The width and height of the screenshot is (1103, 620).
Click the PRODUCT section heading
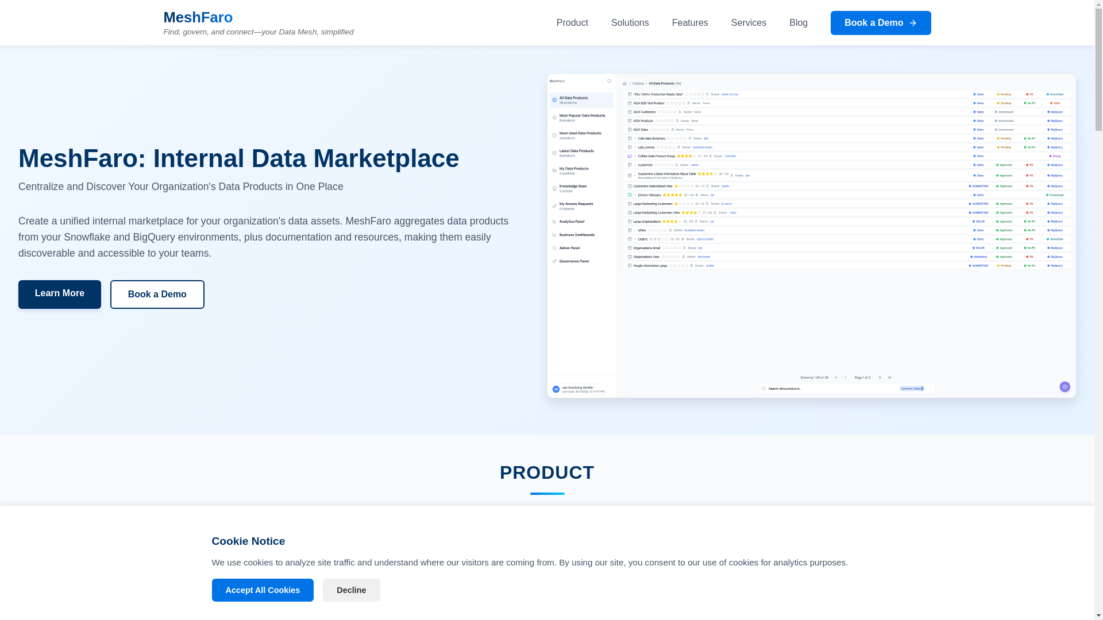click(547, 472)
